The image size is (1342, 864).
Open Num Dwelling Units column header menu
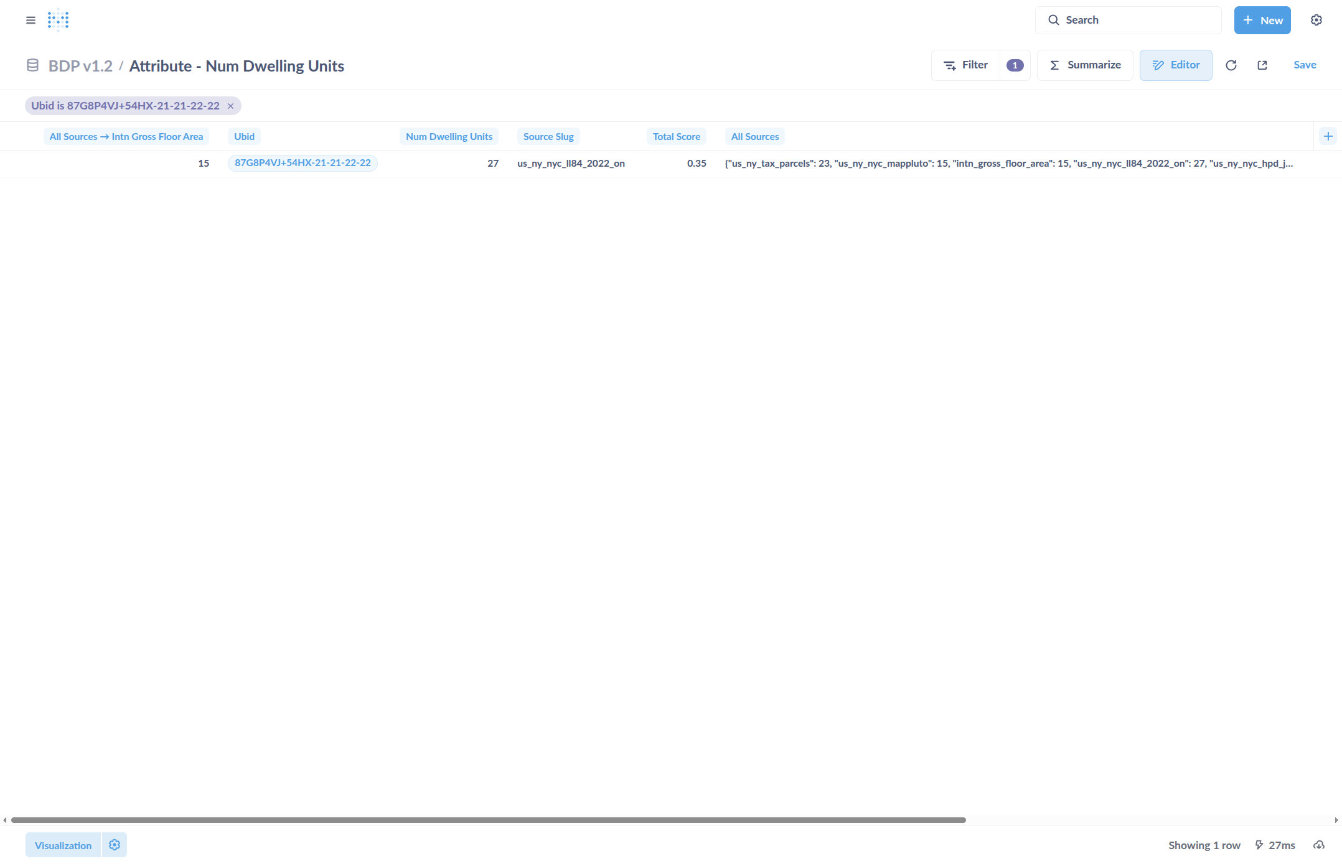448,136
